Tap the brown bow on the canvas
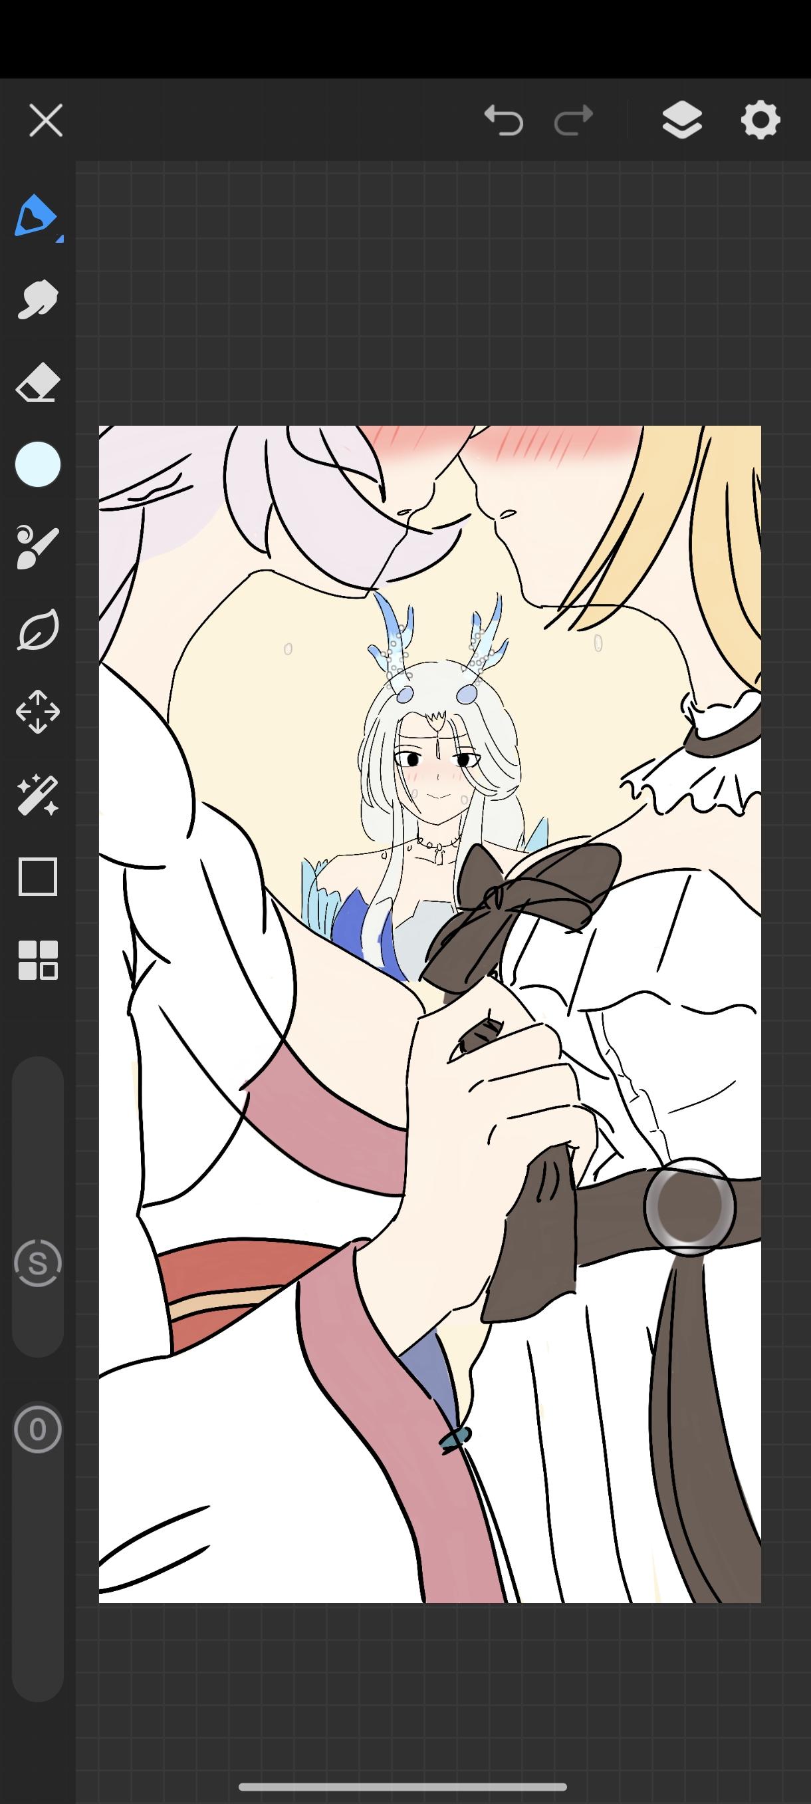The image size is (811, 1804). click(521, 903)
